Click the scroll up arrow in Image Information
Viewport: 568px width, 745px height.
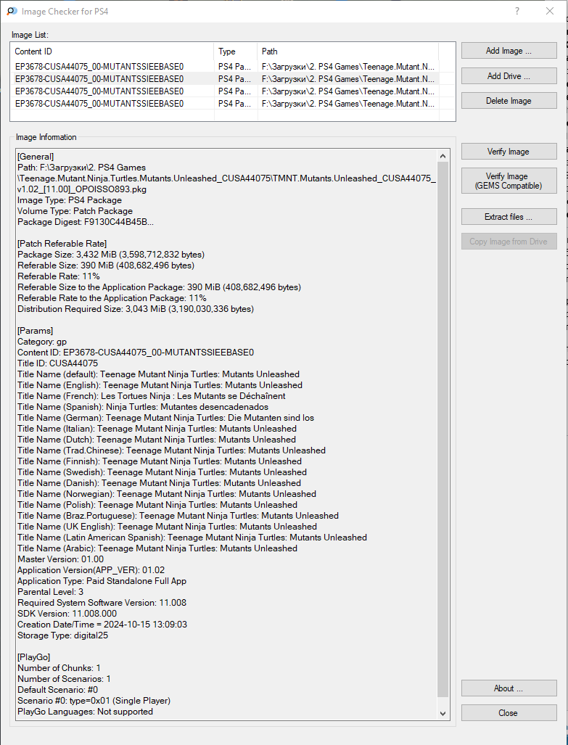pyautogui.click(x=443, y=155)
